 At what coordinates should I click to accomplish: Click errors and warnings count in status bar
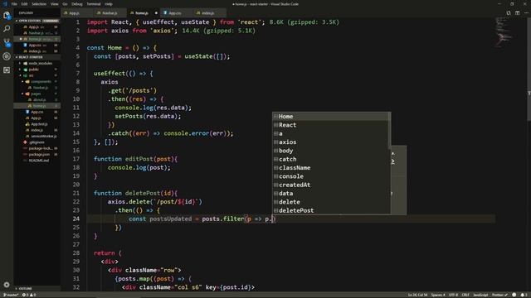tap(29, 295)
